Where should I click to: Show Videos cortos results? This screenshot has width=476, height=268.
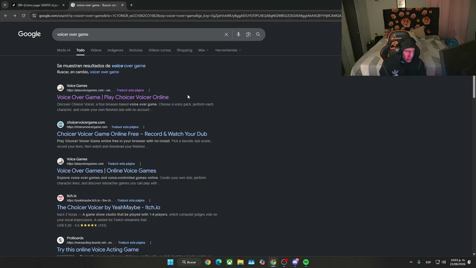tap(160, 50)
